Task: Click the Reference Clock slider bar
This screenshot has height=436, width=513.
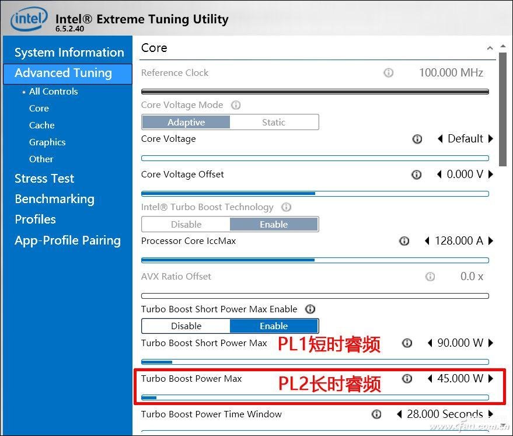Action: 315,92
